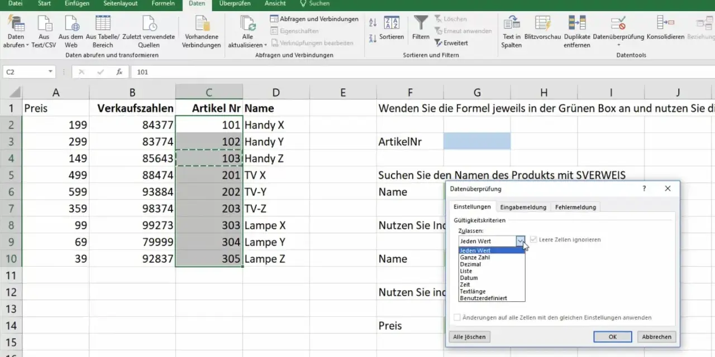Open Konsolidieren tool
715x357 pixels.
tap(665, 28)
